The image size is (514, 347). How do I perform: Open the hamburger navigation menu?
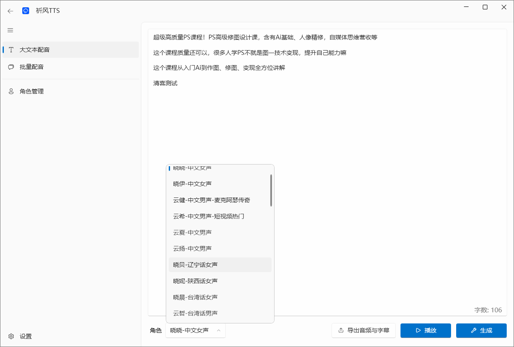point(10,30)
